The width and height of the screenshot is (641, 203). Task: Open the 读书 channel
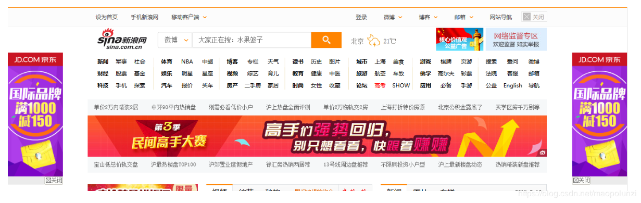(298, 61)
